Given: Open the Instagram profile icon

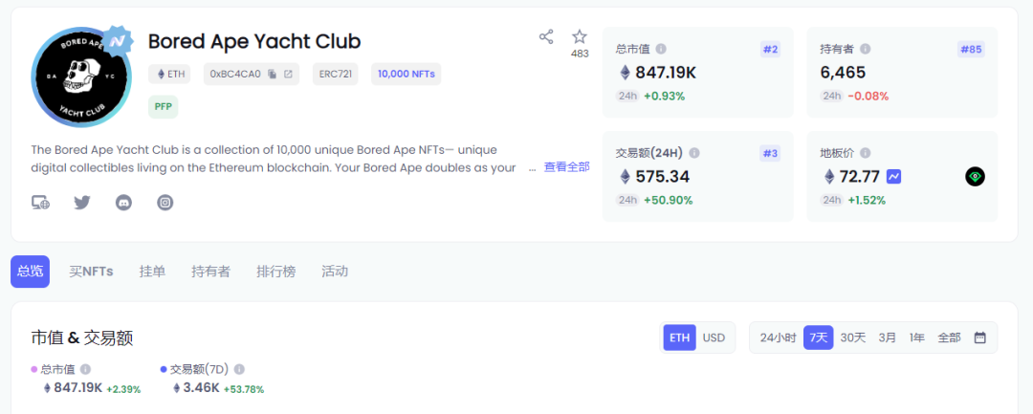Looking at the screenshot, I should pos(165,203).
